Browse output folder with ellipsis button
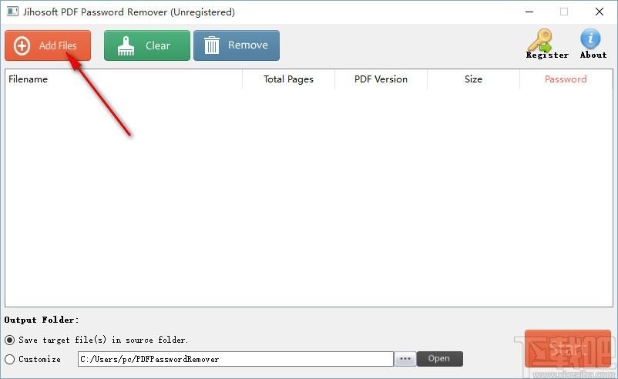 (405, 359)
